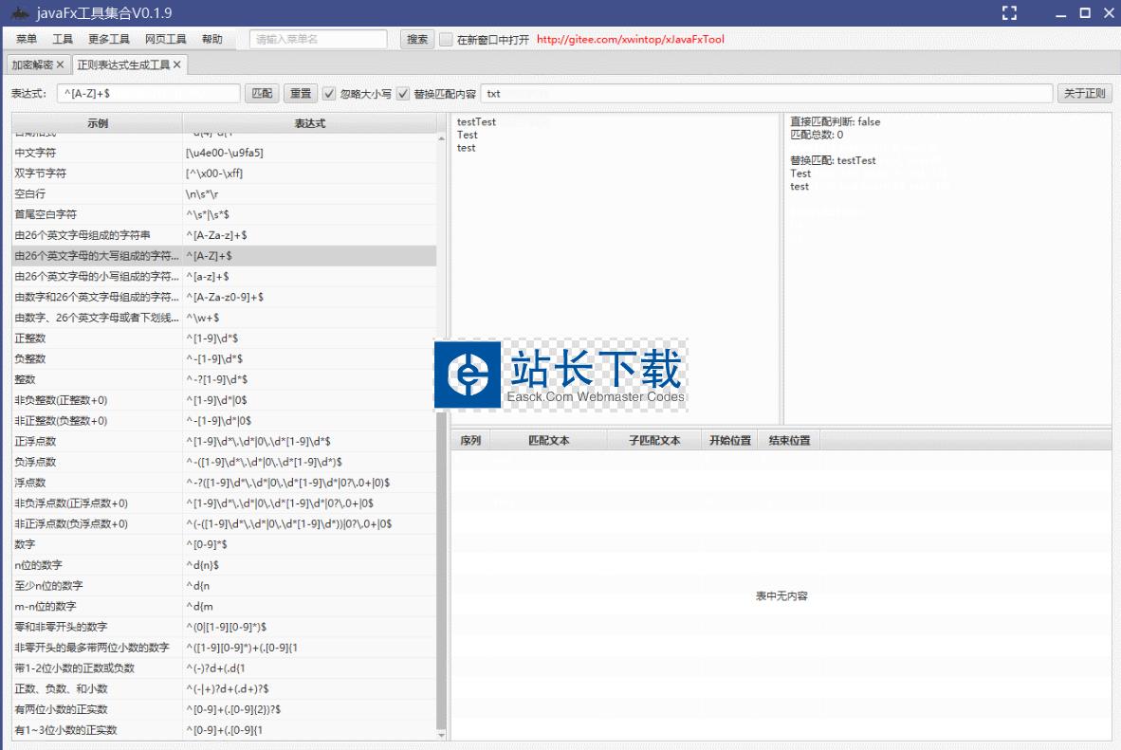
Task: Open the 帮助 menu
Action: click(211, 40)
